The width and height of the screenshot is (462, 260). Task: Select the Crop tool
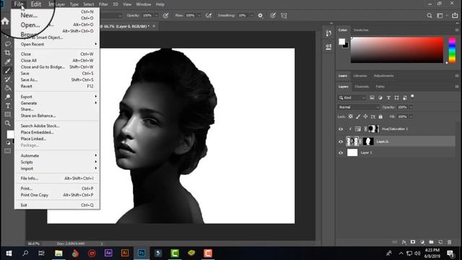click(8, 53)
